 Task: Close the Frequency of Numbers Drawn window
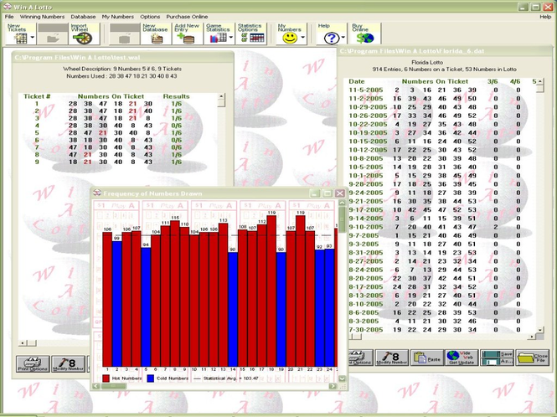[340, 193]
